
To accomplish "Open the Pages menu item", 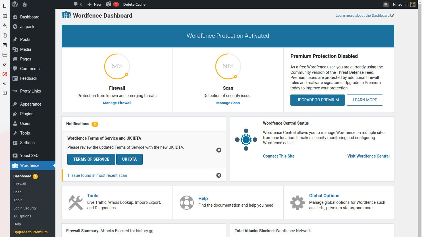I will tap(33, 59).
